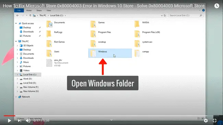Click the recent locations dropdown arrow
This screenshot has width=223, height=125.
click(x=27, y=15)
